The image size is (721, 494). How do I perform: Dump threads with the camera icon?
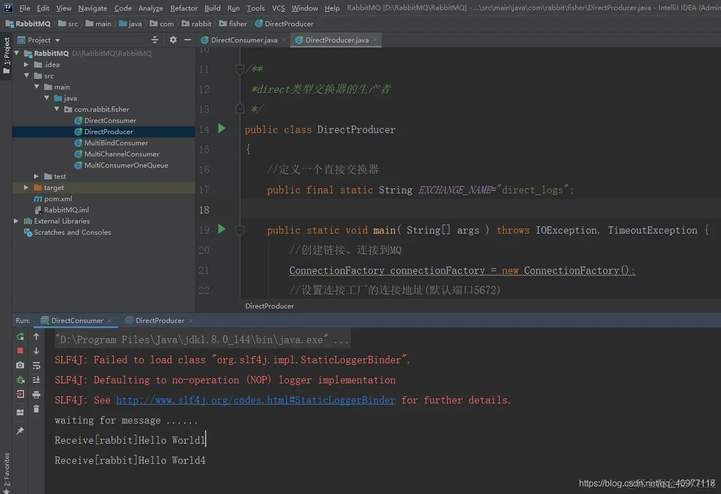[20, 365]
